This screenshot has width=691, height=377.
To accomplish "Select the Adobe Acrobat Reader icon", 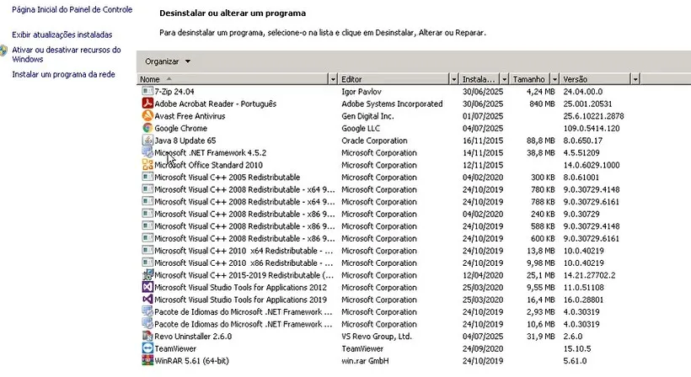I will pos(147,104).
